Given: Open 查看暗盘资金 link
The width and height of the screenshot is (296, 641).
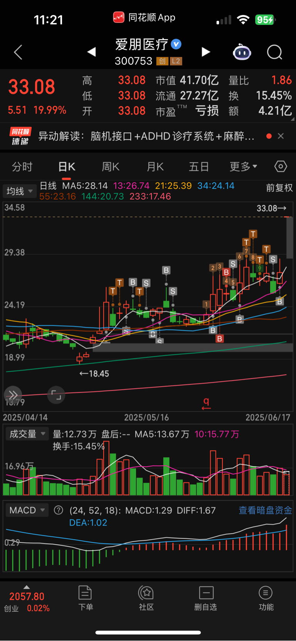Looking at the screenshot, I should pyautogui.click(x=265, y=510).
